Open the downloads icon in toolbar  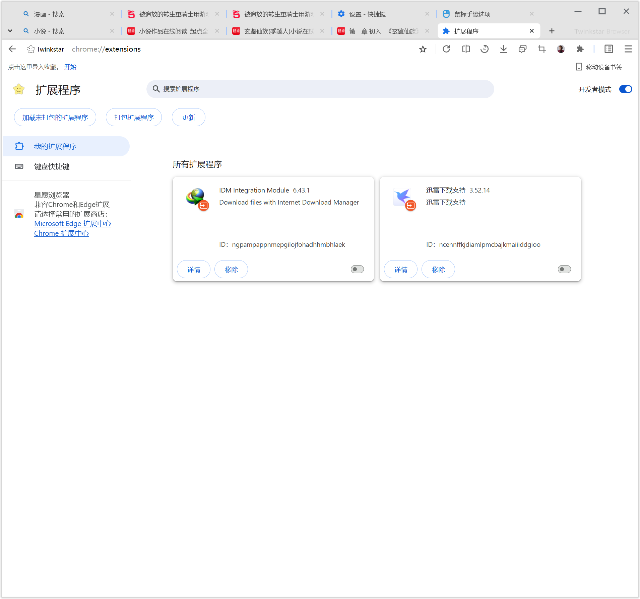[x=503, y=49]
